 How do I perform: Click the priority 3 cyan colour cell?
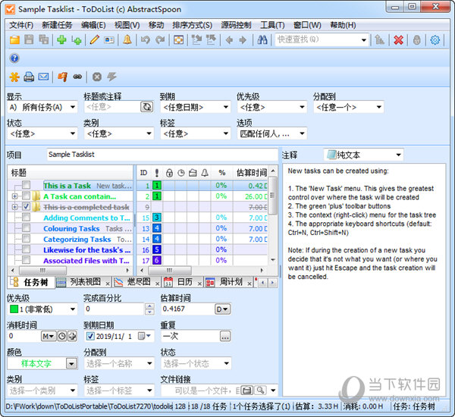157,218
